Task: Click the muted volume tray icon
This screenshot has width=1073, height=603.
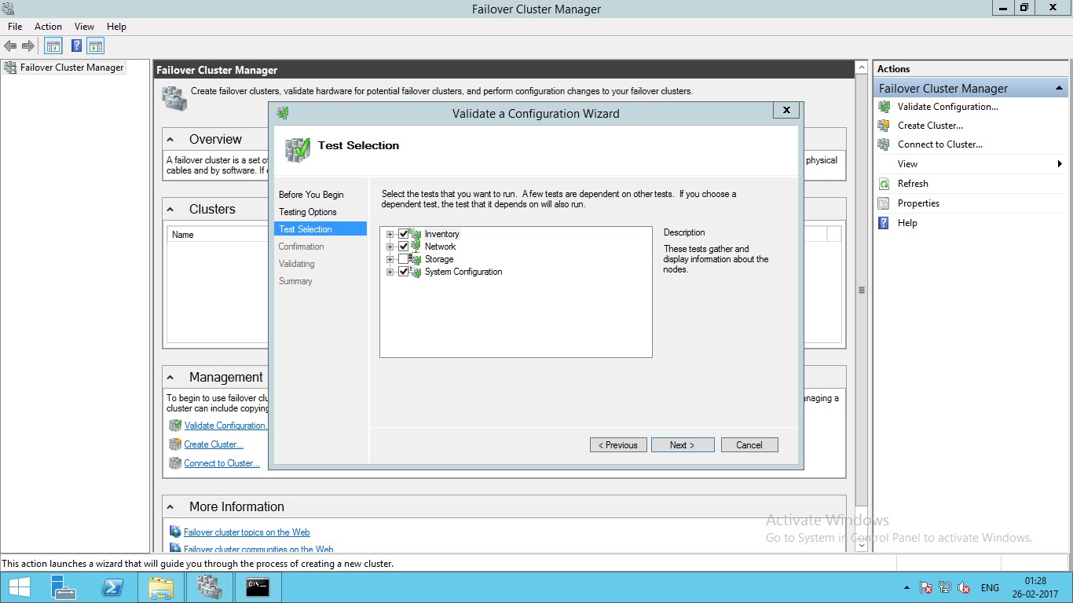Action: 963,587
